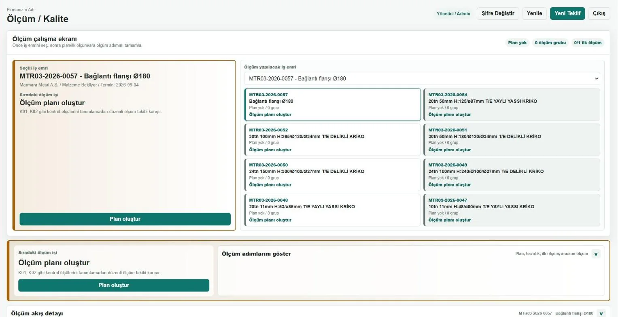Screen dimensions: 618x317
Task: Click the Plan yok status pill
Action: [x=518, y=42]
